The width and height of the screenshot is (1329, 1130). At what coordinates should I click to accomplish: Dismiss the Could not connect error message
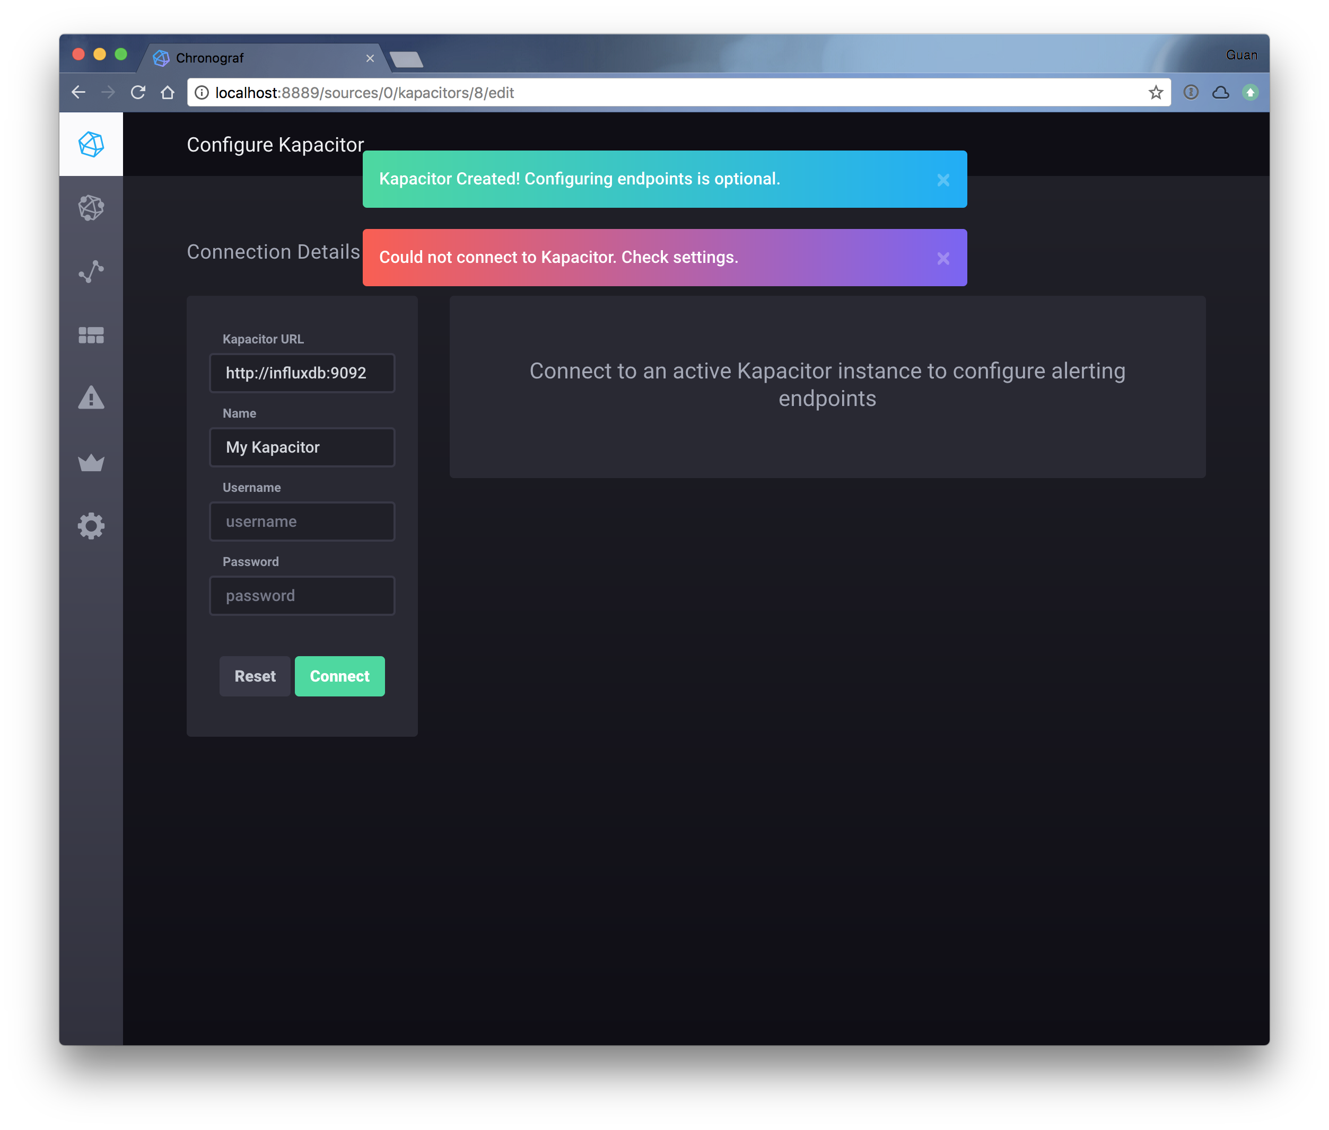942,258
